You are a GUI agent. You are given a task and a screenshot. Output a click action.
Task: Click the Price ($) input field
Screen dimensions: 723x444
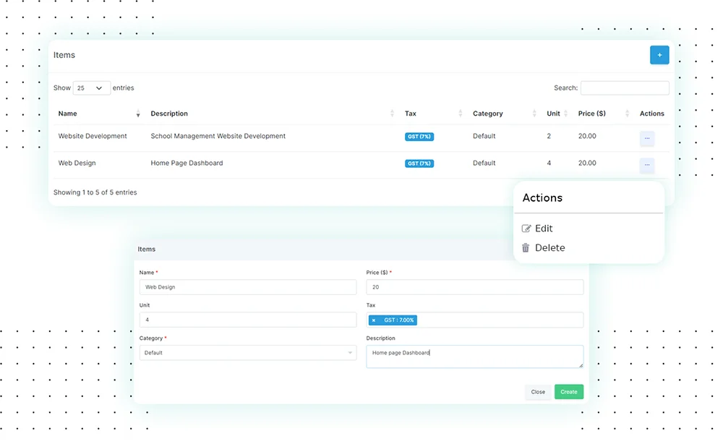pyautogui.click(x=474, y=287)
